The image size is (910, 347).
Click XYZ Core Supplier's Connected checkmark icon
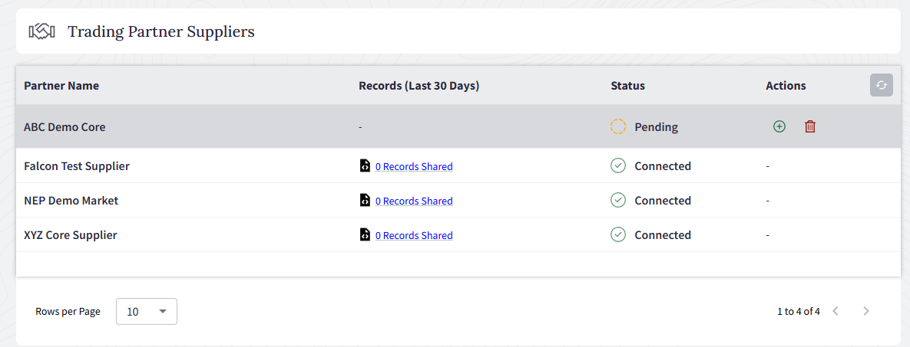coord(618,234)
